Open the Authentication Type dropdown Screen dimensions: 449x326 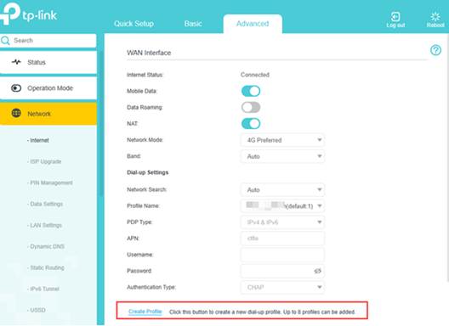coord(282,287)
